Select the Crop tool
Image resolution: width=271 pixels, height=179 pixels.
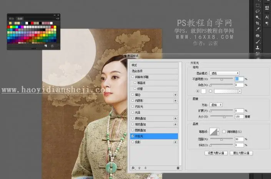coord(258,23)
